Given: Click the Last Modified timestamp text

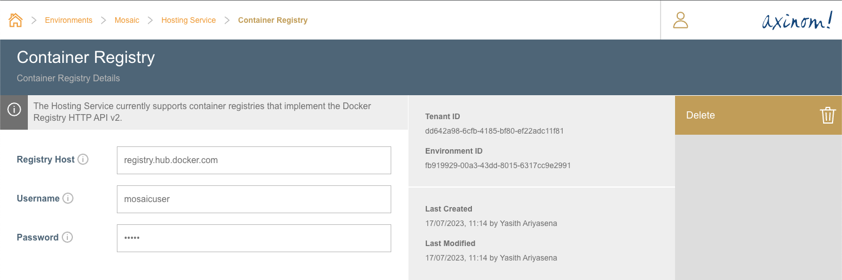Looking at the screenshot, I should tap(491, 258).
